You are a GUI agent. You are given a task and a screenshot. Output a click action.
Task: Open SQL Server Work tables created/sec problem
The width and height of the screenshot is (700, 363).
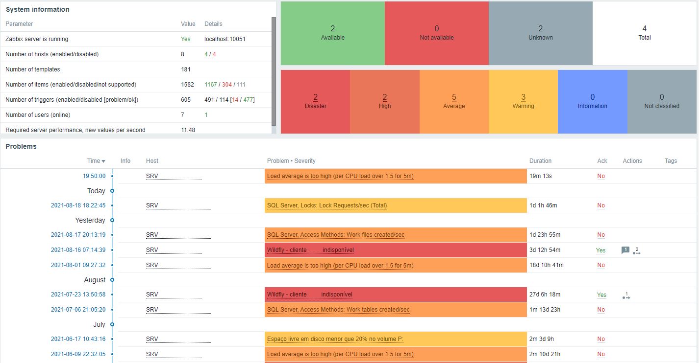(x=338, y=310)
